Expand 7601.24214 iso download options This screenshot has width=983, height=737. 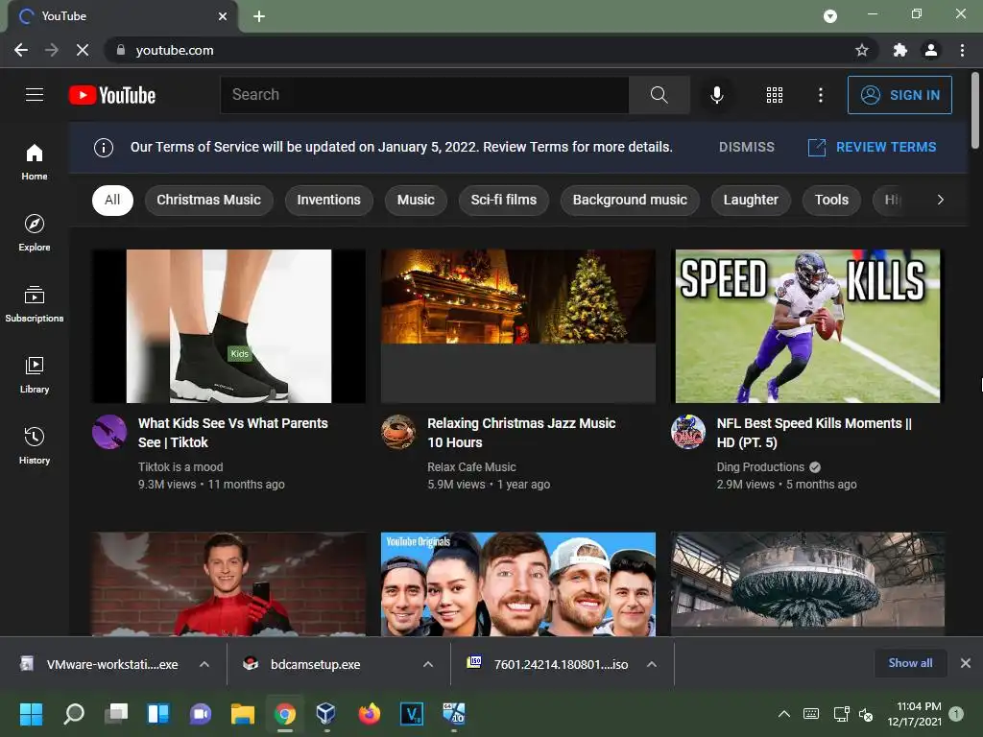tap(652, 664)
